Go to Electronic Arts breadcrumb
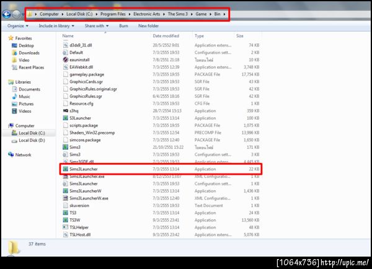The width and height of the screenshot is (372, 269). click(146, 14)
